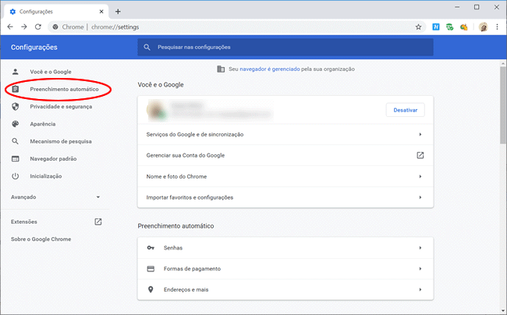Click the browser forward arrow

point(24,27)
